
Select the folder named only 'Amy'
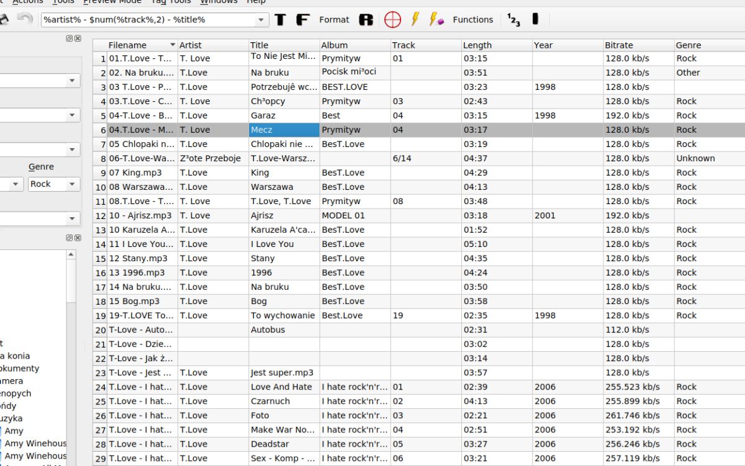pyautogui.click(x=14, y=431)
